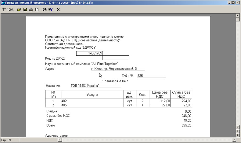Screen dimensions: 241x143
Task: Go to the next page using double-down arrow
Action: (x=238, y=135)
